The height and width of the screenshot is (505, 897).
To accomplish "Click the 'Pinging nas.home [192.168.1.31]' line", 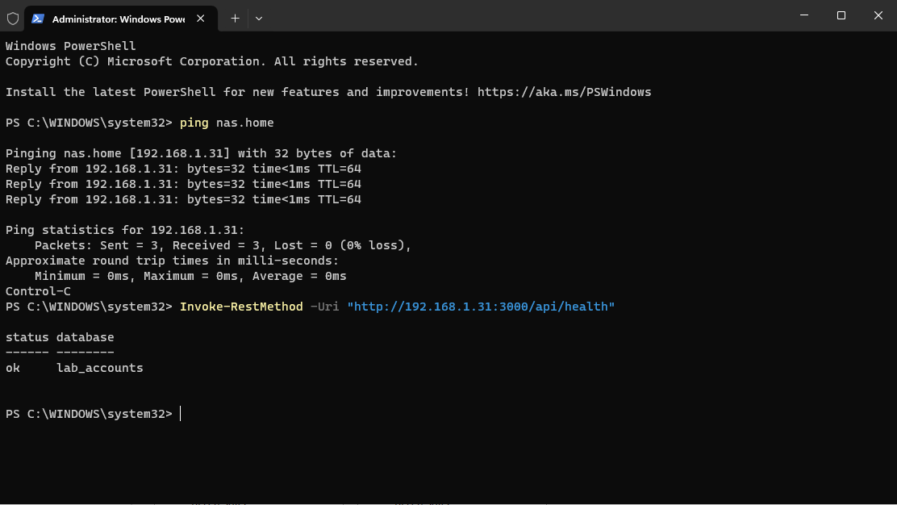I will 201,153.
